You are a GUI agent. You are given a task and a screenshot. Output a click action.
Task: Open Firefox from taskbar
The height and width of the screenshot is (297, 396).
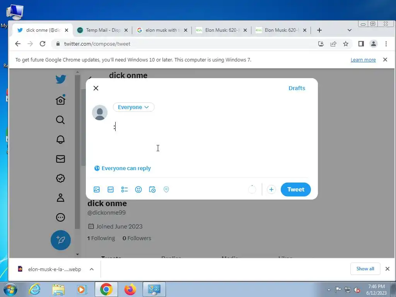click(130, 289)
